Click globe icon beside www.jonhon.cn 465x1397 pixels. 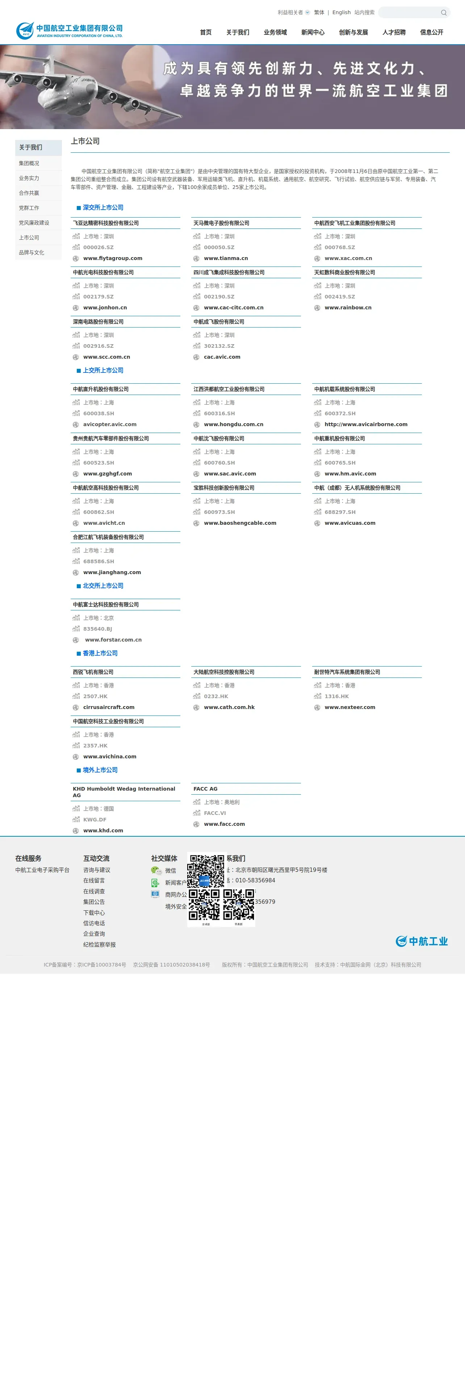76,308
